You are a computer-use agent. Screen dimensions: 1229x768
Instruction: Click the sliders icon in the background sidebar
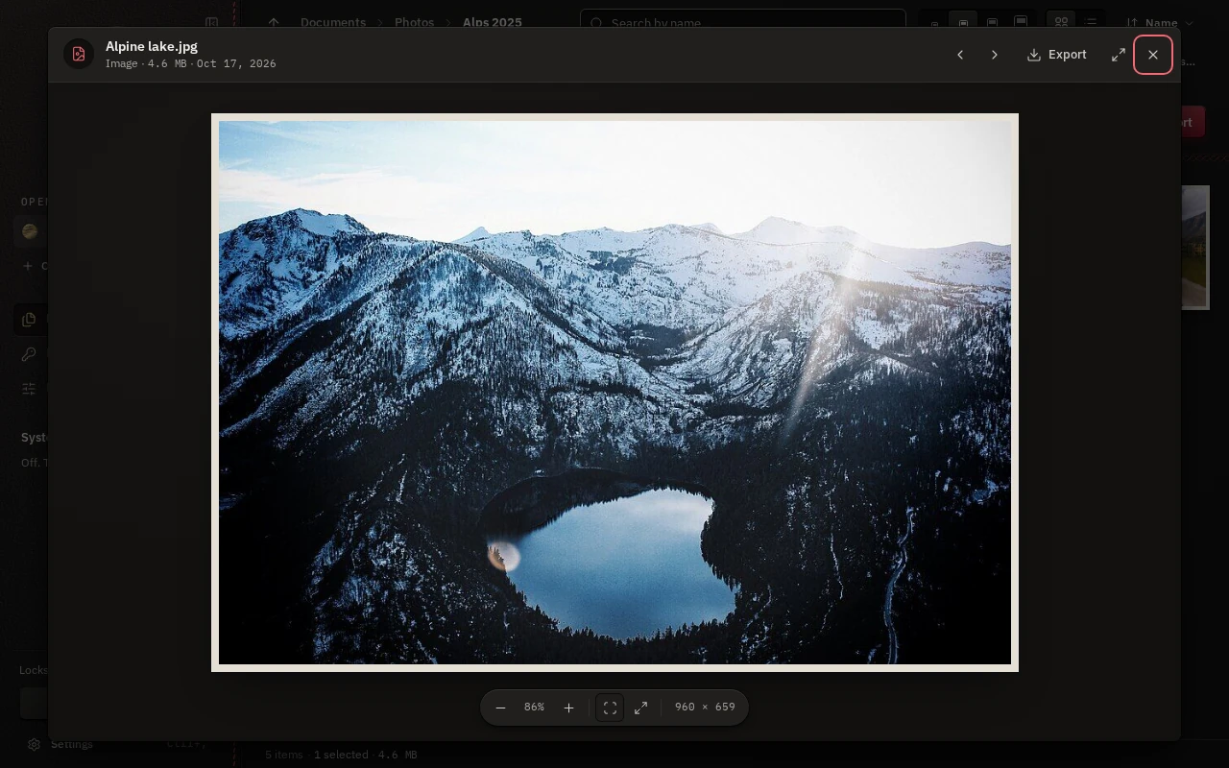29,388
